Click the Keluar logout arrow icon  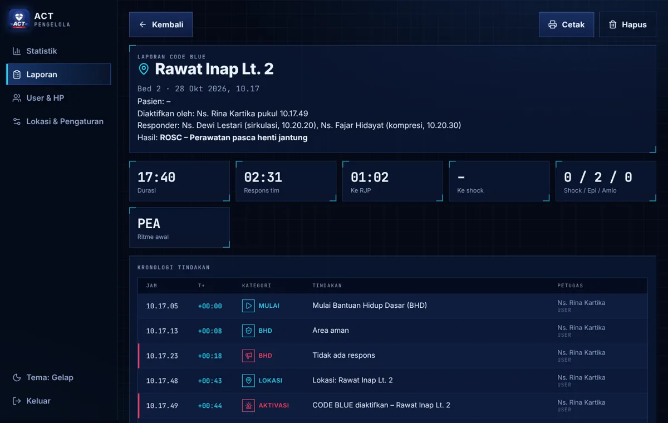click(x=17, y=401)
